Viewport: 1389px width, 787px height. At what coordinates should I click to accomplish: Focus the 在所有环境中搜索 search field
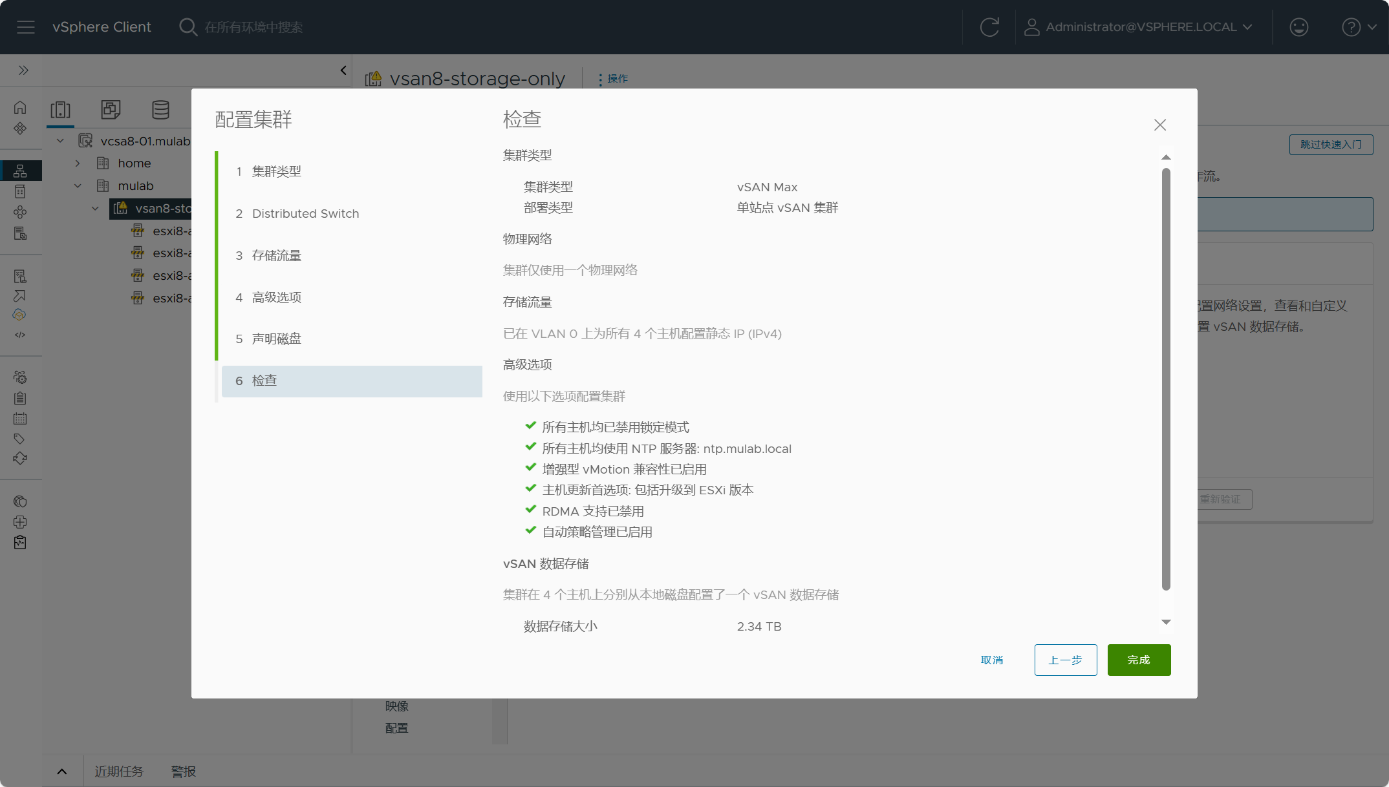[253, 27]
